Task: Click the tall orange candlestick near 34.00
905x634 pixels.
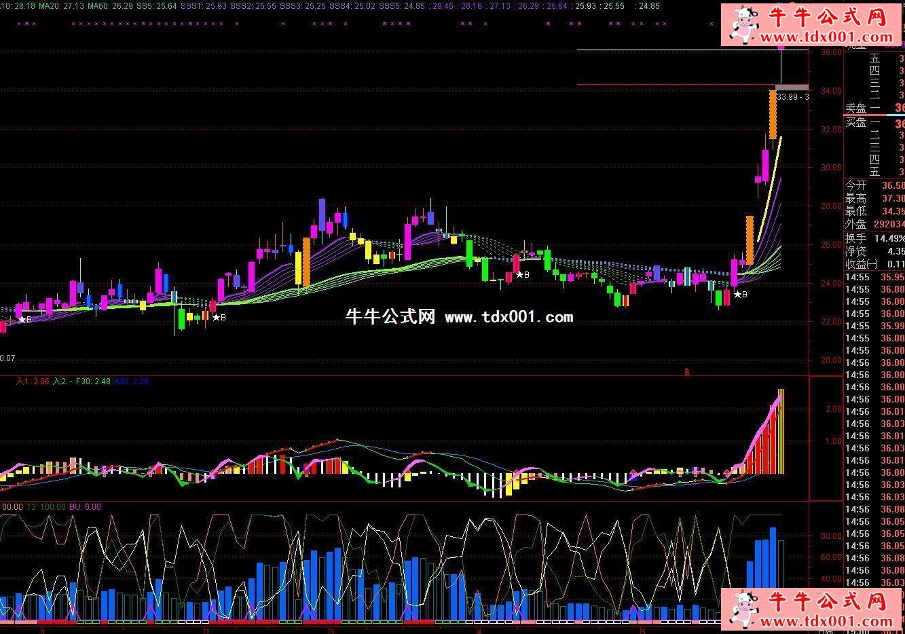Action: coord(773,114)
